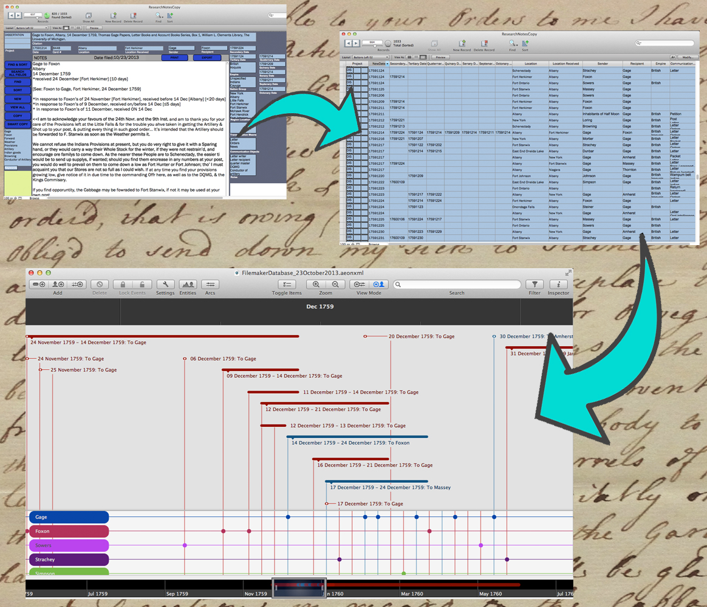Image resolution: width=707 pixels, height=607 pixels.
Task: Open the Layout dropdown in form window
Action: [32, 28]
